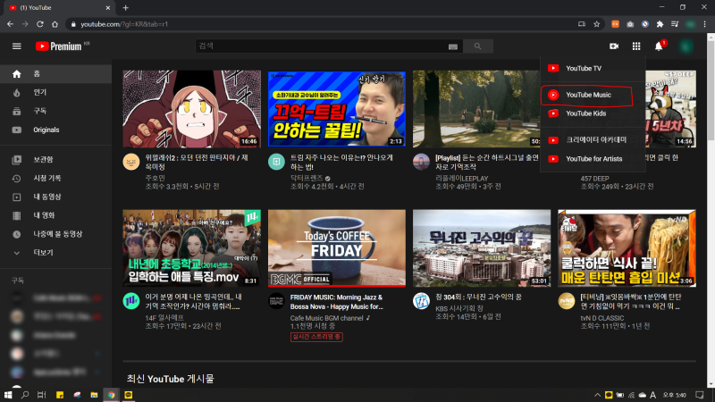The image size is (715, 402).
Task: Open 초등학교 입학하는 애들 특징 thumbnail
Action: [191, 248]
